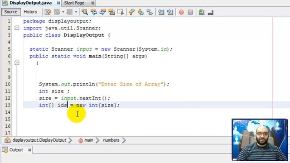This screenshot has width=290, height=163.
Task: Click "import java.util.Scanner;" line
Action: (62, 28)
